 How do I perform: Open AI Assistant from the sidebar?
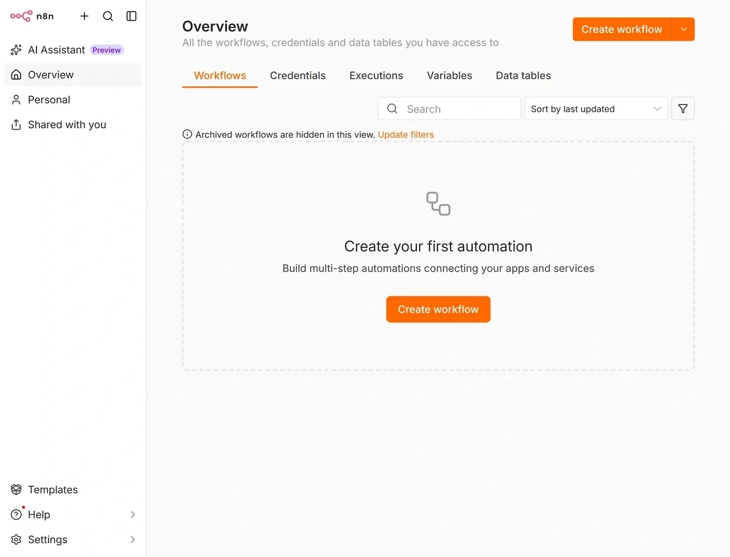tap(73, 50)
